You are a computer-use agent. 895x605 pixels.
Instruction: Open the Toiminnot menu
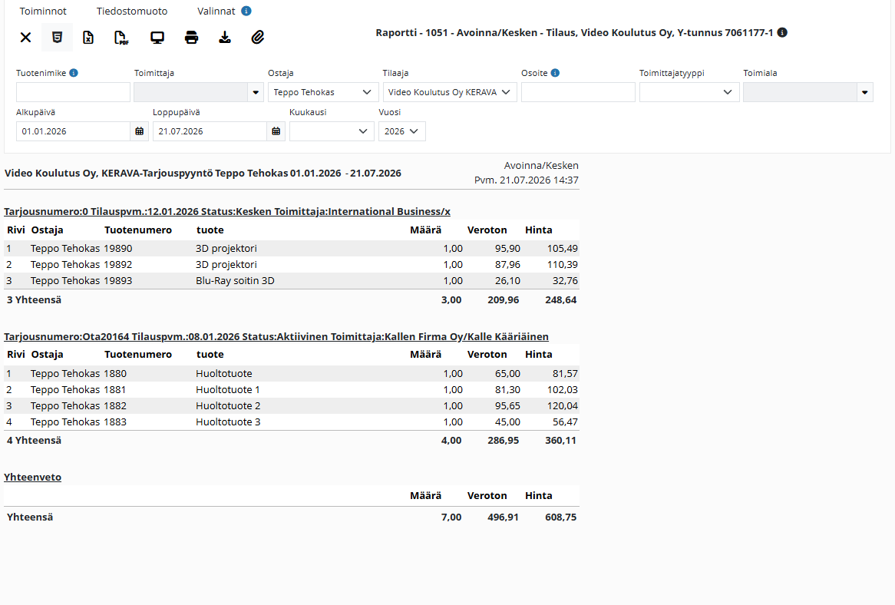(43, 11)
